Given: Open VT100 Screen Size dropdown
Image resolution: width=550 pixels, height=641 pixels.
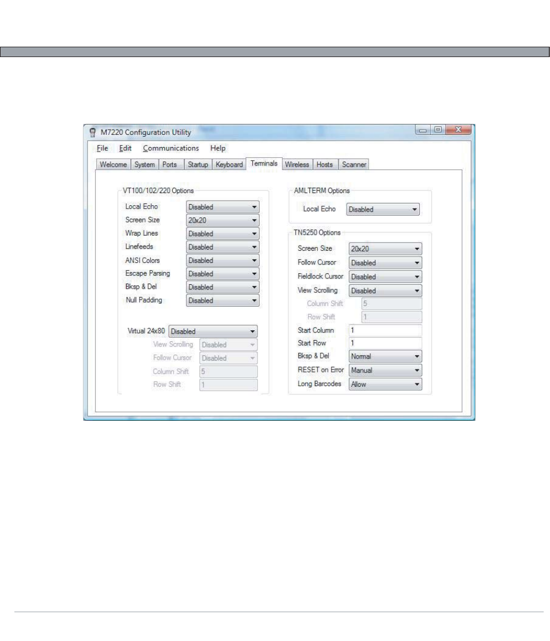Looking at the screenshot, I should (x=222, y=220).
